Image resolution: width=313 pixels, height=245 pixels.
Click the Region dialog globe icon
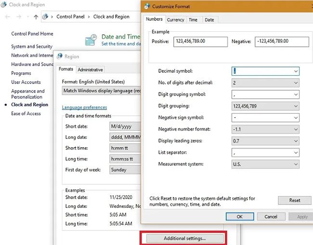(x=60, y=56)
